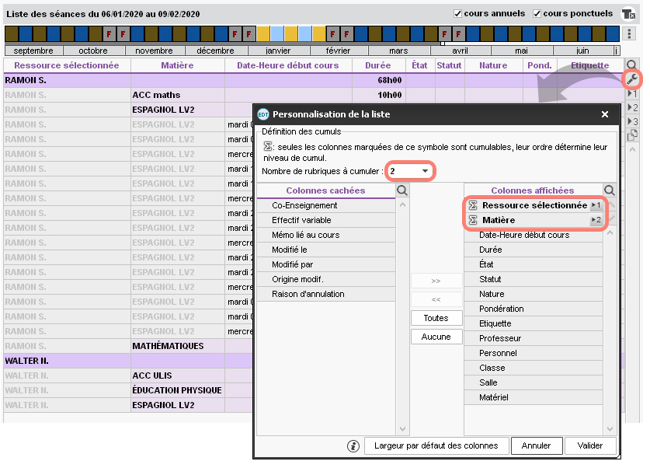Sort by Date-Heure début cours header
The image size is (650, 468).
pyautogui.click(x=288, y=65)
